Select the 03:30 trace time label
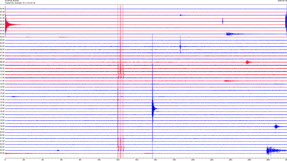Viewport: 287px width, 161px height. tap(2, 31)
